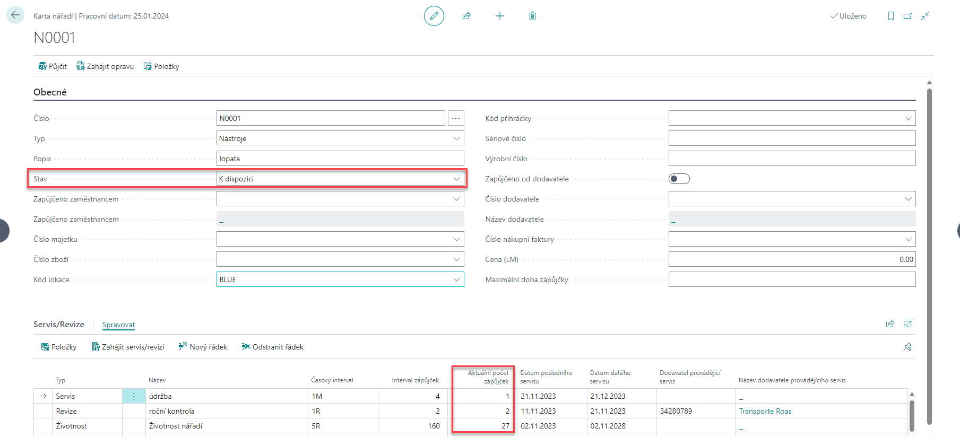Viewport: 960px width, 437px height.
Task: Click the back arrow button
Action: click(15, 15)
